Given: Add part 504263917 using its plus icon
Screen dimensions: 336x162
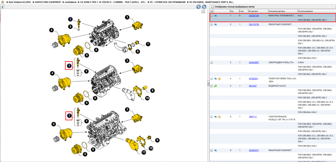Looking at the screenshot, I should point(211,151).
